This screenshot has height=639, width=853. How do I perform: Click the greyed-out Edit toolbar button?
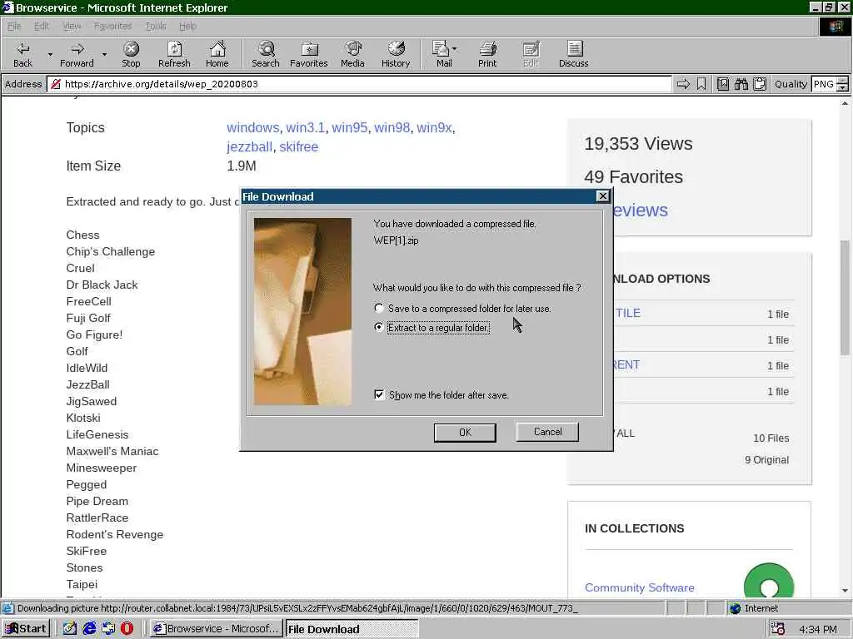(531, 54)
